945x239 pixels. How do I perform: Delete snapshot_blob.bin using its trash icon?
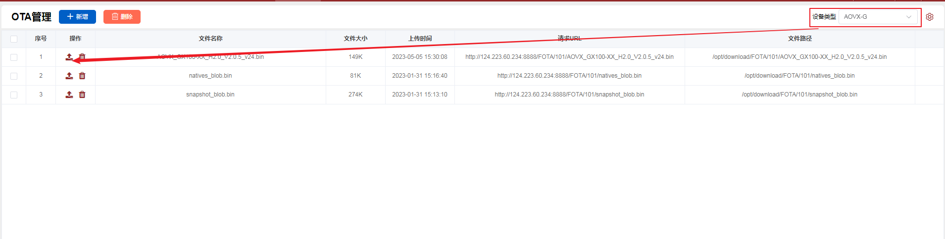click(x=82, y=95)
